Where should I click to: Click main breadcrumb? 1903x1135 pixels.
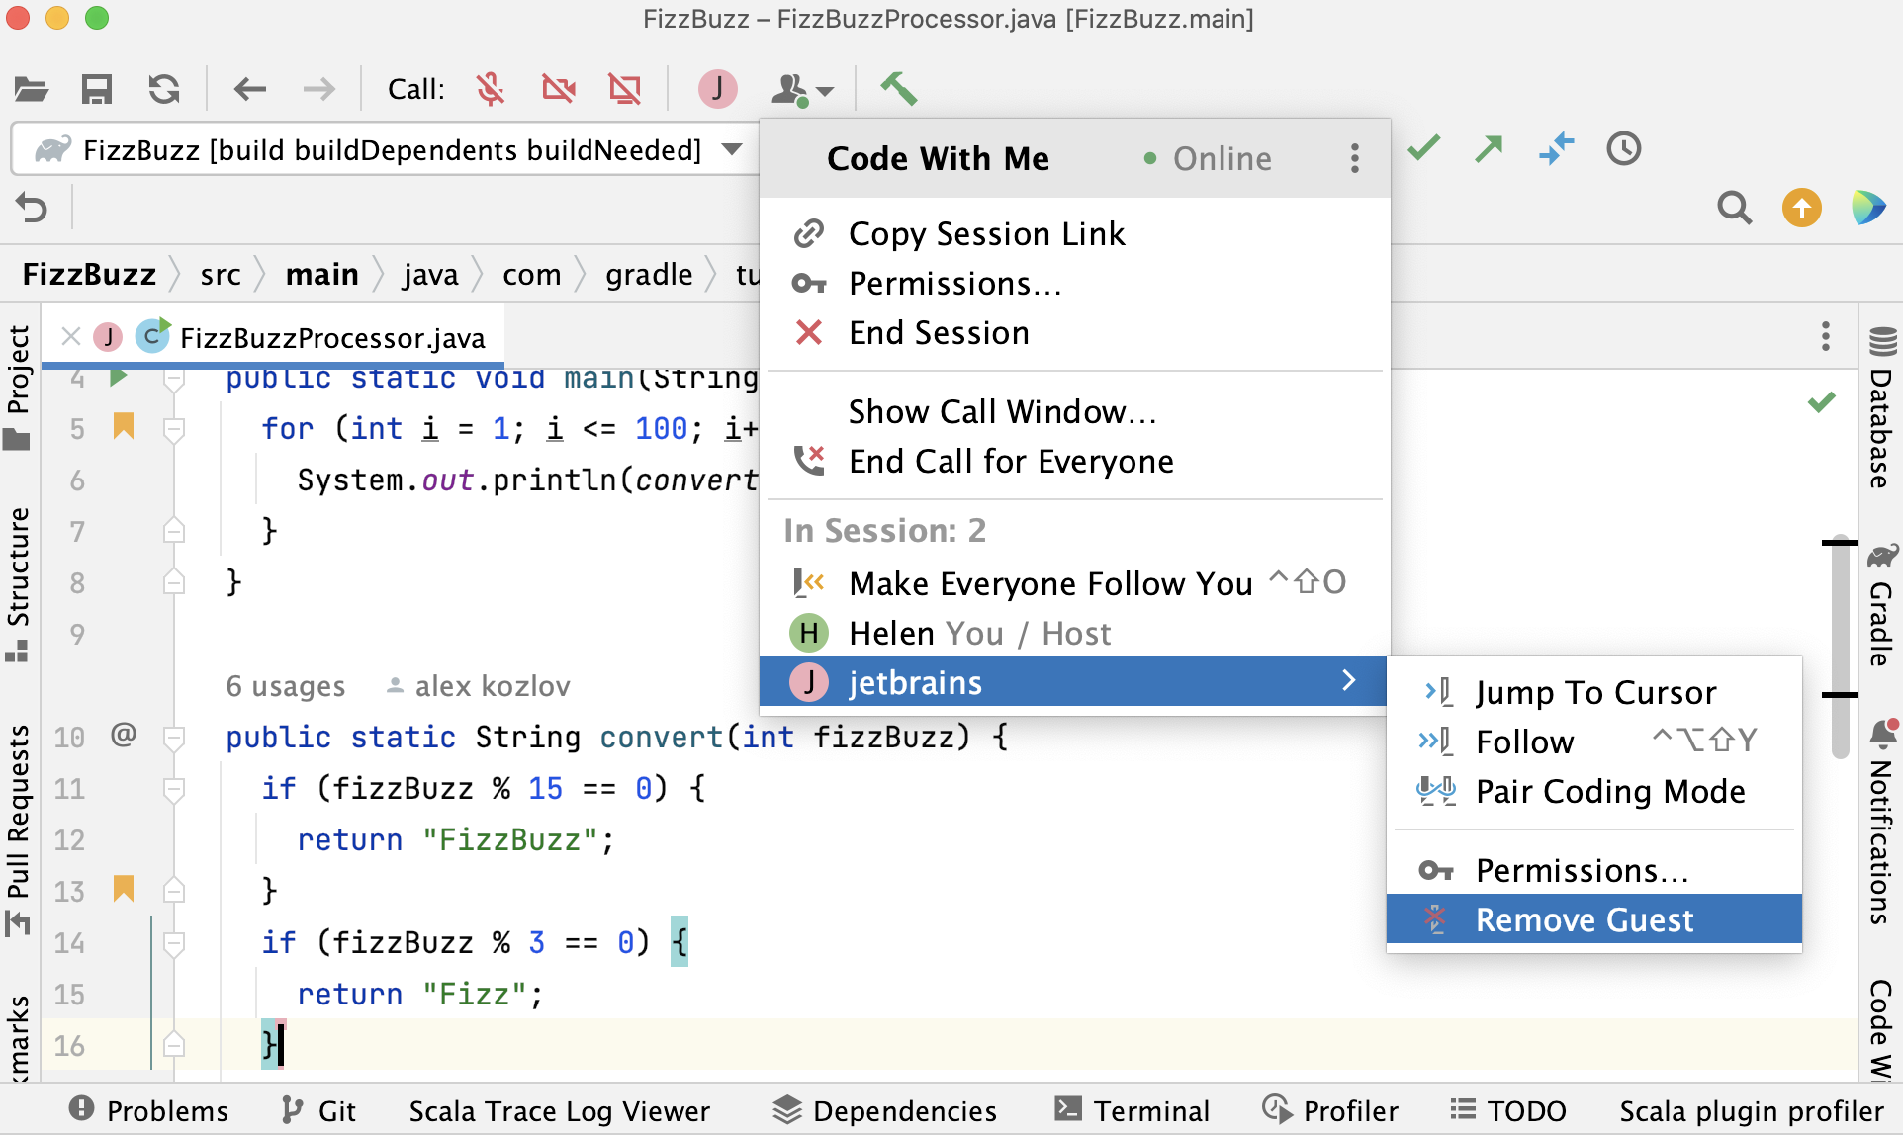[322, 274]
